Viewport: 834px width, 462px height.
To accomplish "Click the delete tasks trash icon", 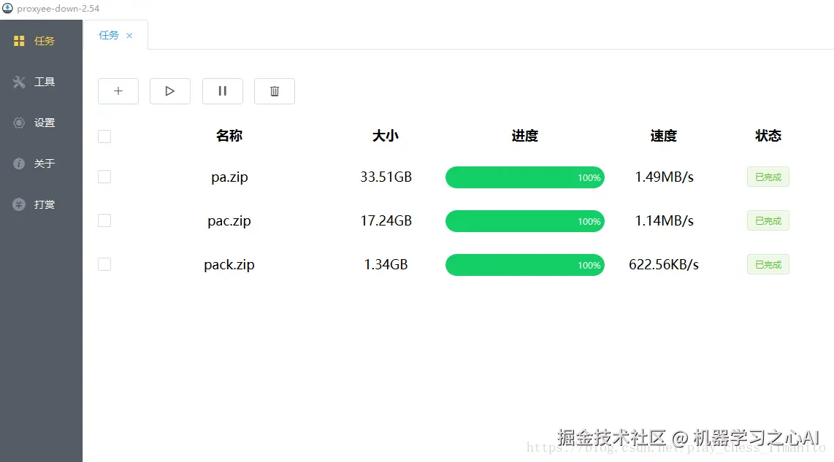I will click(274, 91).
